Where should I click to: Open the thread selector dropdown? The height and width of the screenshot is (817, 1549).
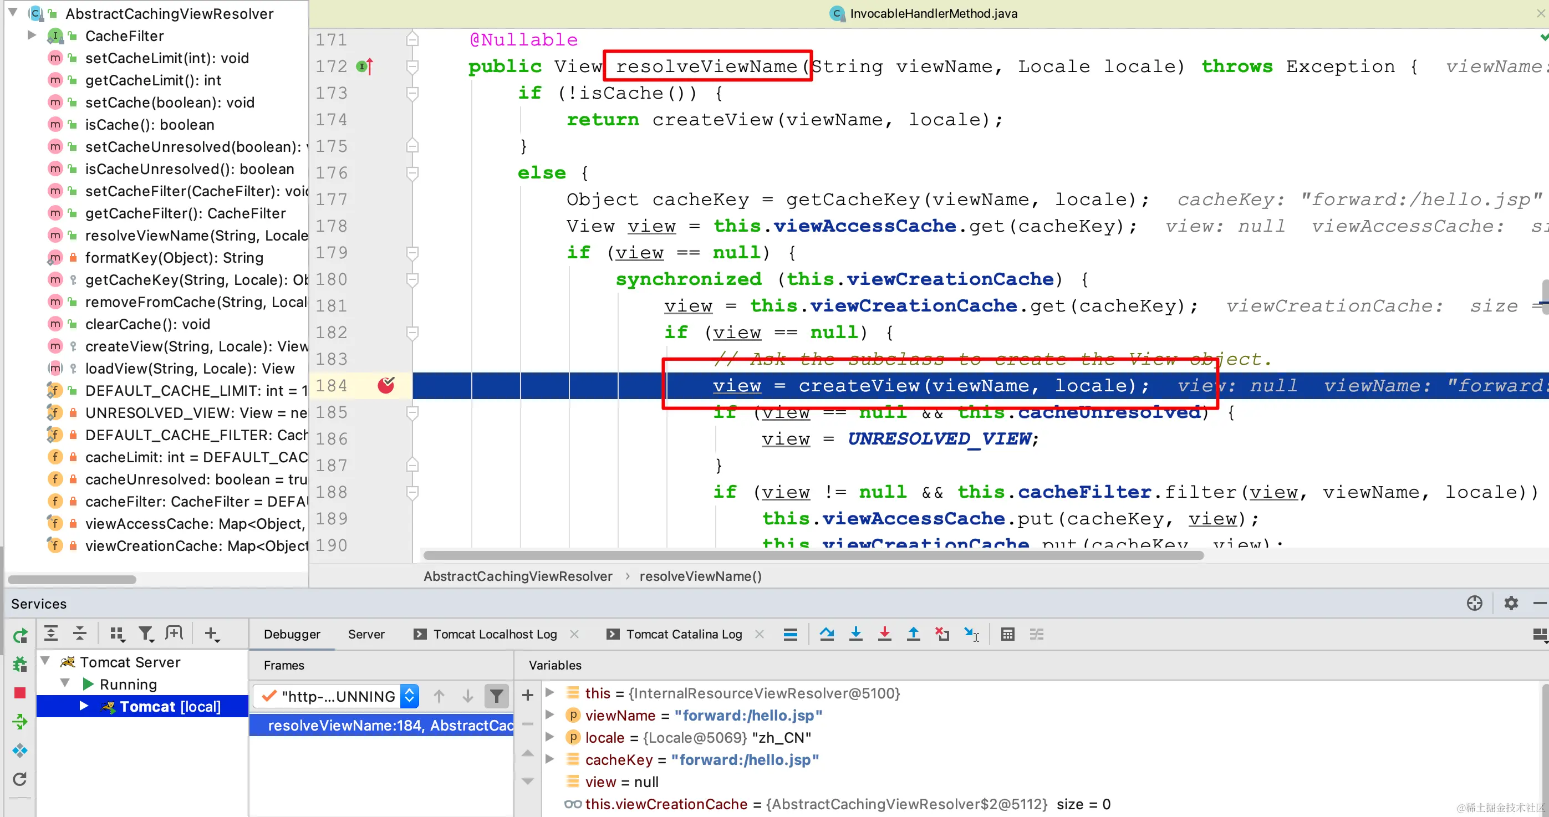pos(410,696)
